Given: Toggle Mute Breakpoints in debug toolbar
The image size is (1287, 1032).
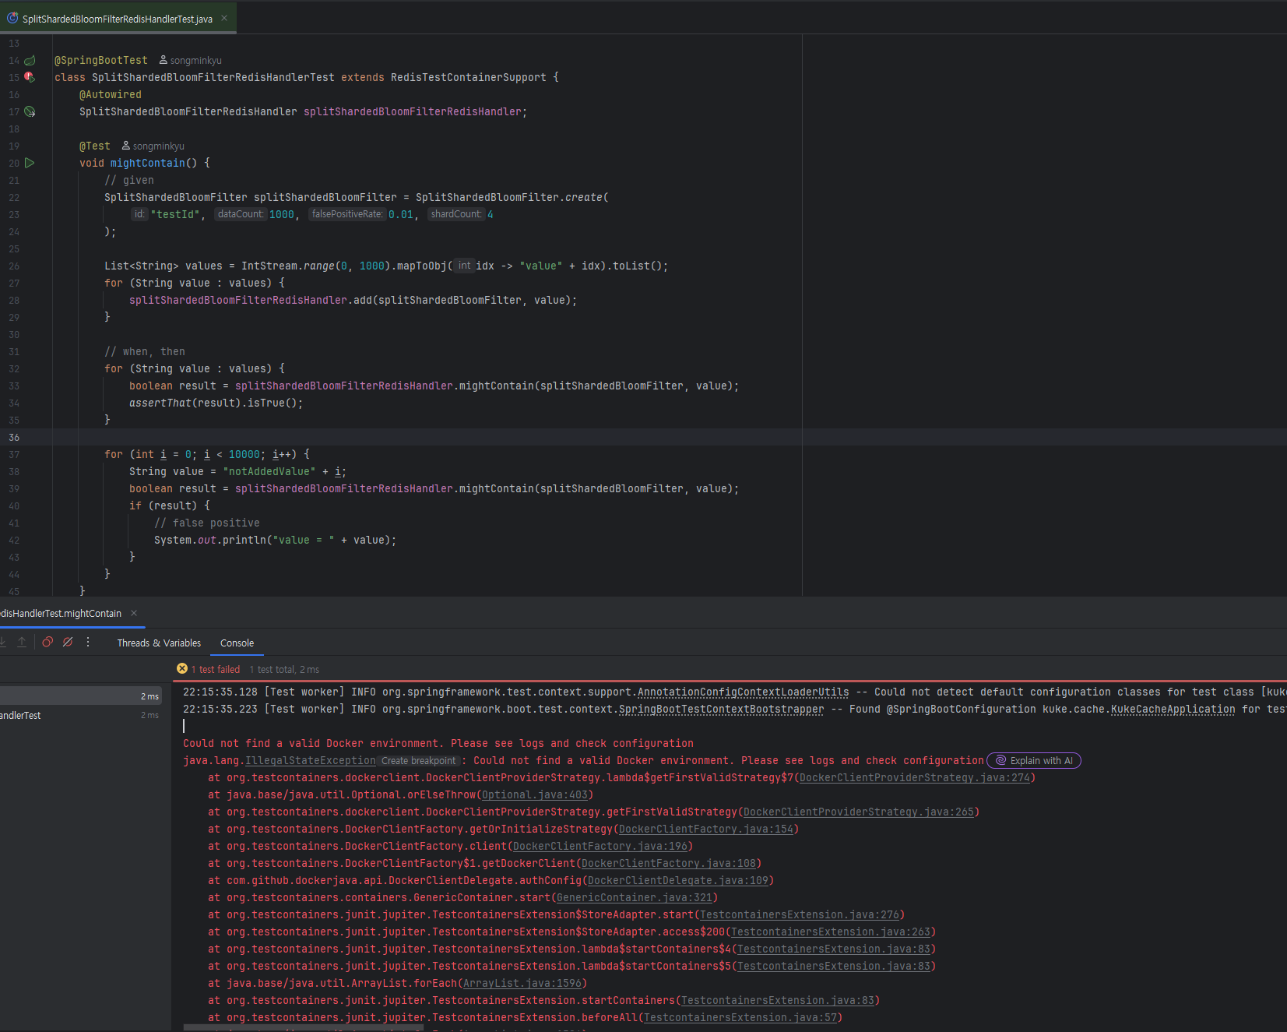Looking at the screenshot, I should [x=68, y=642].
